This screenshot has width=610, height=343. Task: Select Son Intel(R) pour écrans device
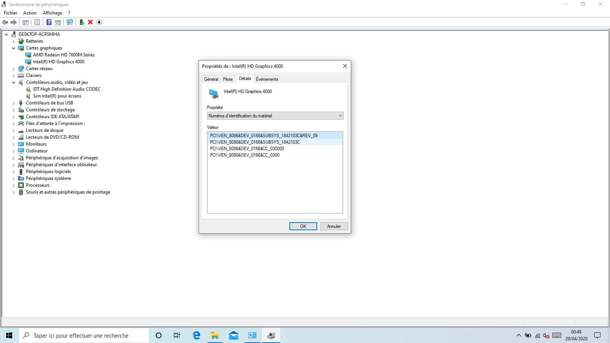57,96
